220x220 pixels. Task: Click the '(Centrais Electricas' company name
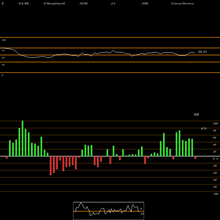(182, 4)
